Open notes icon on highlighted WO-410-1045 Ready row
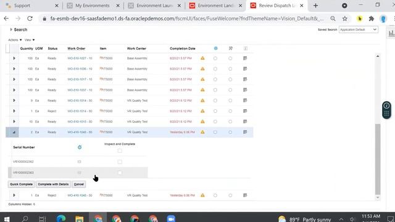The image size is (395, 222). pyautogui.click(x=245, y=132)
